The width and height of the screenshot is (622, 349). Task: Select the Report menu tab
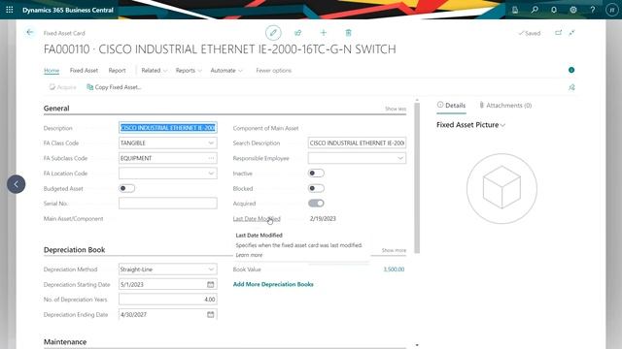[x=117, y=71]
